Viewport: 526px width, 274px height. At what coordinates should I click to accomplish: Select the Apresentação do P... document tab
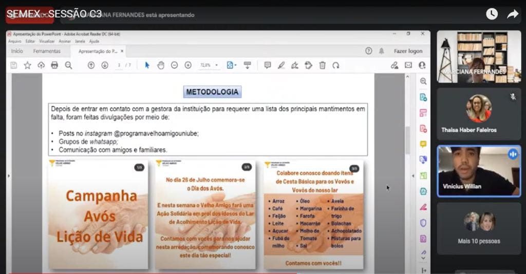[x=98, y=51]
